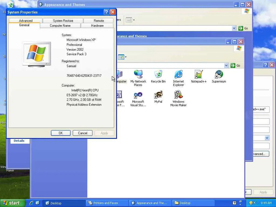Click the Windows flag logo in Desktop window
Viewport: 276px width, 207px height.
pyautogui.click(x=239, y=48)
